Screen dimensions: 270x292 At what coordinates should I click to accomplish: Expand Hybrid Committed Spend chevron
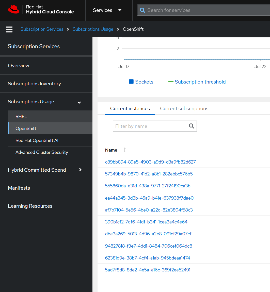pos(80,170)
